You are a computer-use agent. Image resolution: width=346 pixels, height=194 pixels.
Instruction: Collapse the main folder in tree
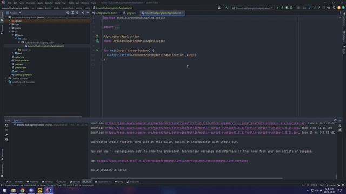coord(13,35)
